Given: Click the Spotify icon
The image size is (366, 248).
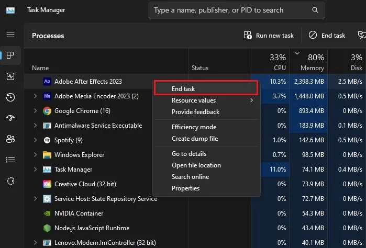Looking at the screenshot, I should [x=47, y=140].
